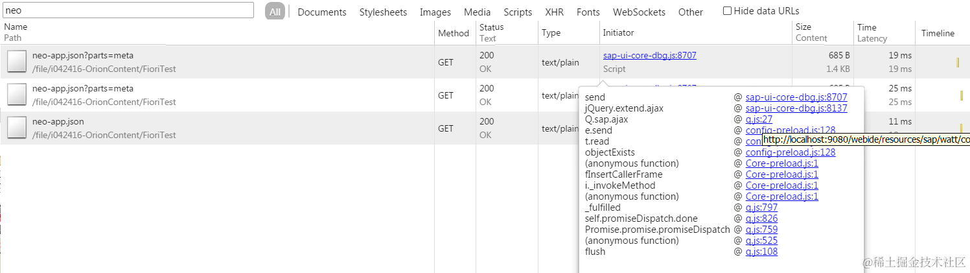Toggle the Hide data URLs checkbox
This screenshot has width=970, height=273.
(x=727, y=11)
